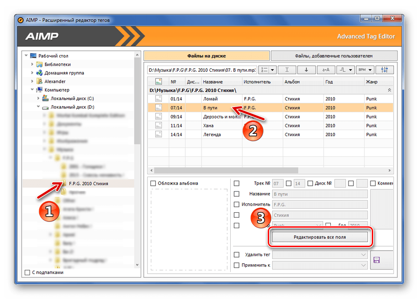
Task: Click the cover art column header icon
Action: pyautogui.click(x=158, y=81)
